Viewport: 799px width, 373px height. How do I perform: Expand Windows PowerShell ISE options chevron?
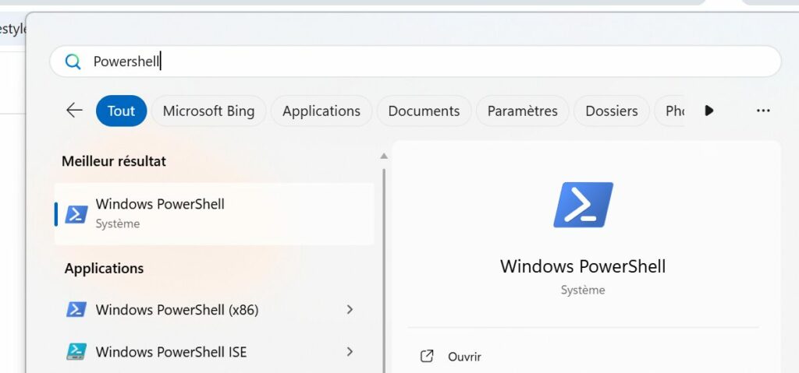[x=350, y=352]
